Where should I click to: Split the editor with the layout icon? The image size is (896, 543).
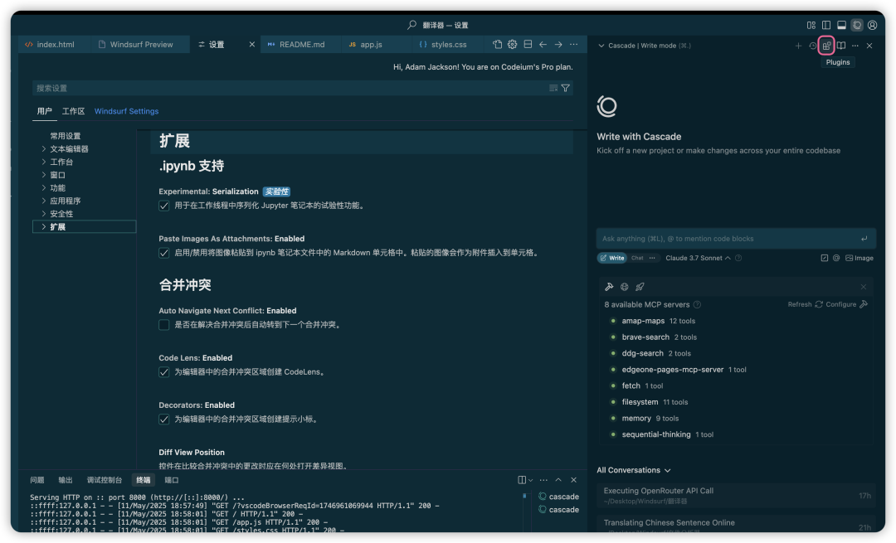(x=528, y=45)
